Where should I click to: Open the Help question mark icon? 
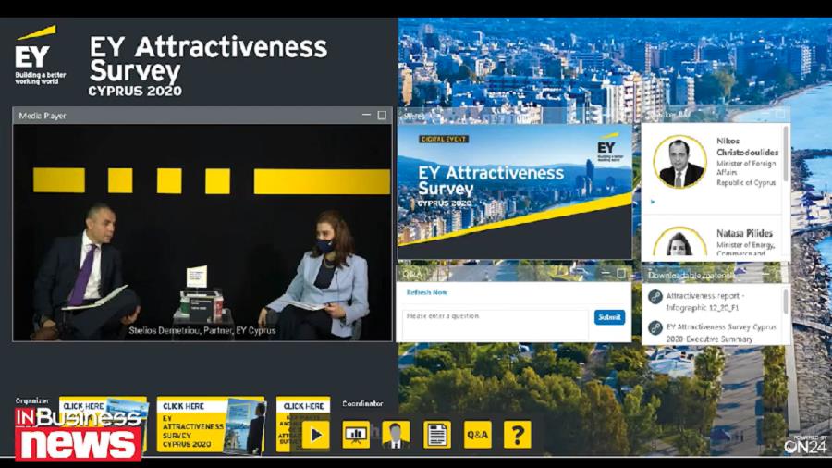point(518,434)
